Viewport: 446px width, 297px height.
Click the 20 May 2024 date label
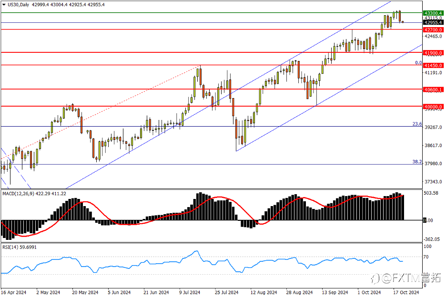(x=85, y=292)
